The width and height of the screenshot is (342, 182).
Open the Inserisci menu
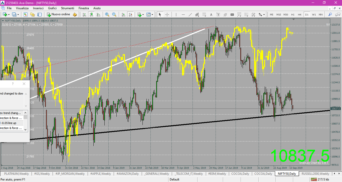point(38,8)
